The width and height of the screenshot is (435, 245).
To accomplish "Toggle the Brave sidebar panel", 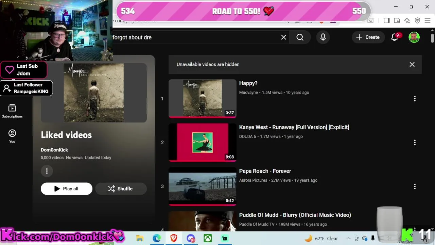I will click(x=386, y=21).
